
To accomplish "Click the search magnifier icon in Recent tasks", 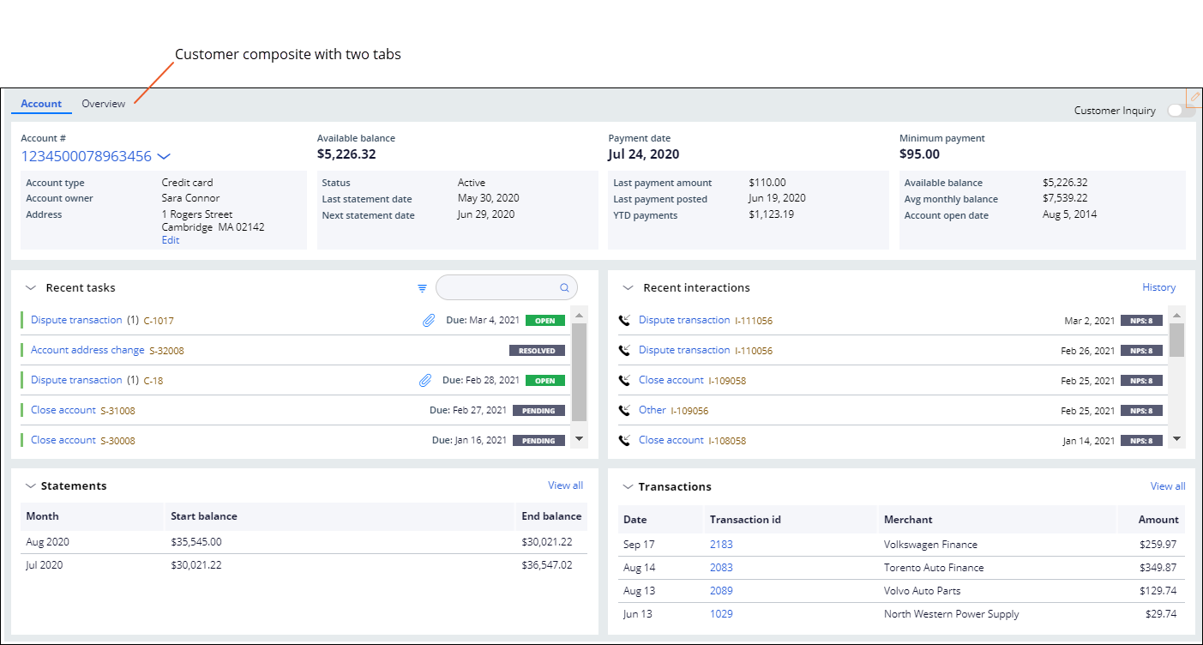I will 564,288.
